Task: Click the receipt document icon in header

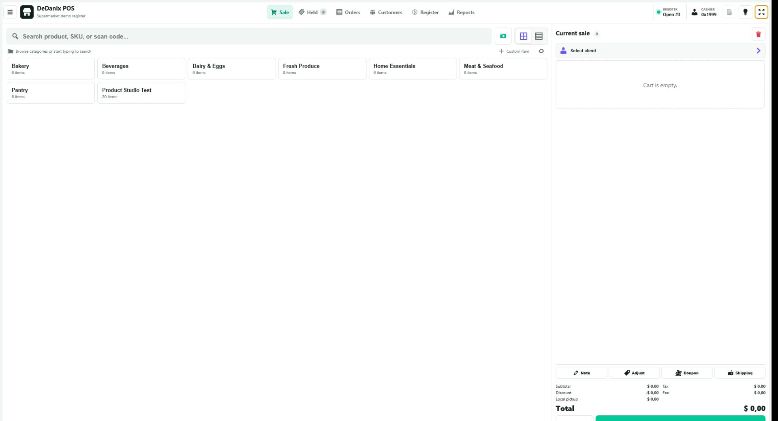Action: click(729, 12)
